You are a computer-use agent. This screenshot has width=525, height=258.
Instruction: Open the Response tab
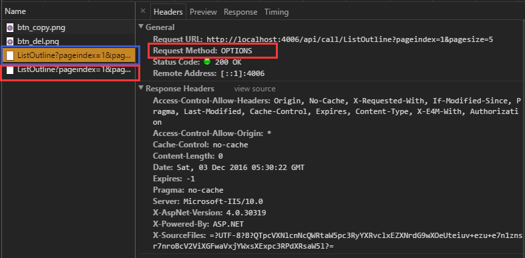coord(240,12)
